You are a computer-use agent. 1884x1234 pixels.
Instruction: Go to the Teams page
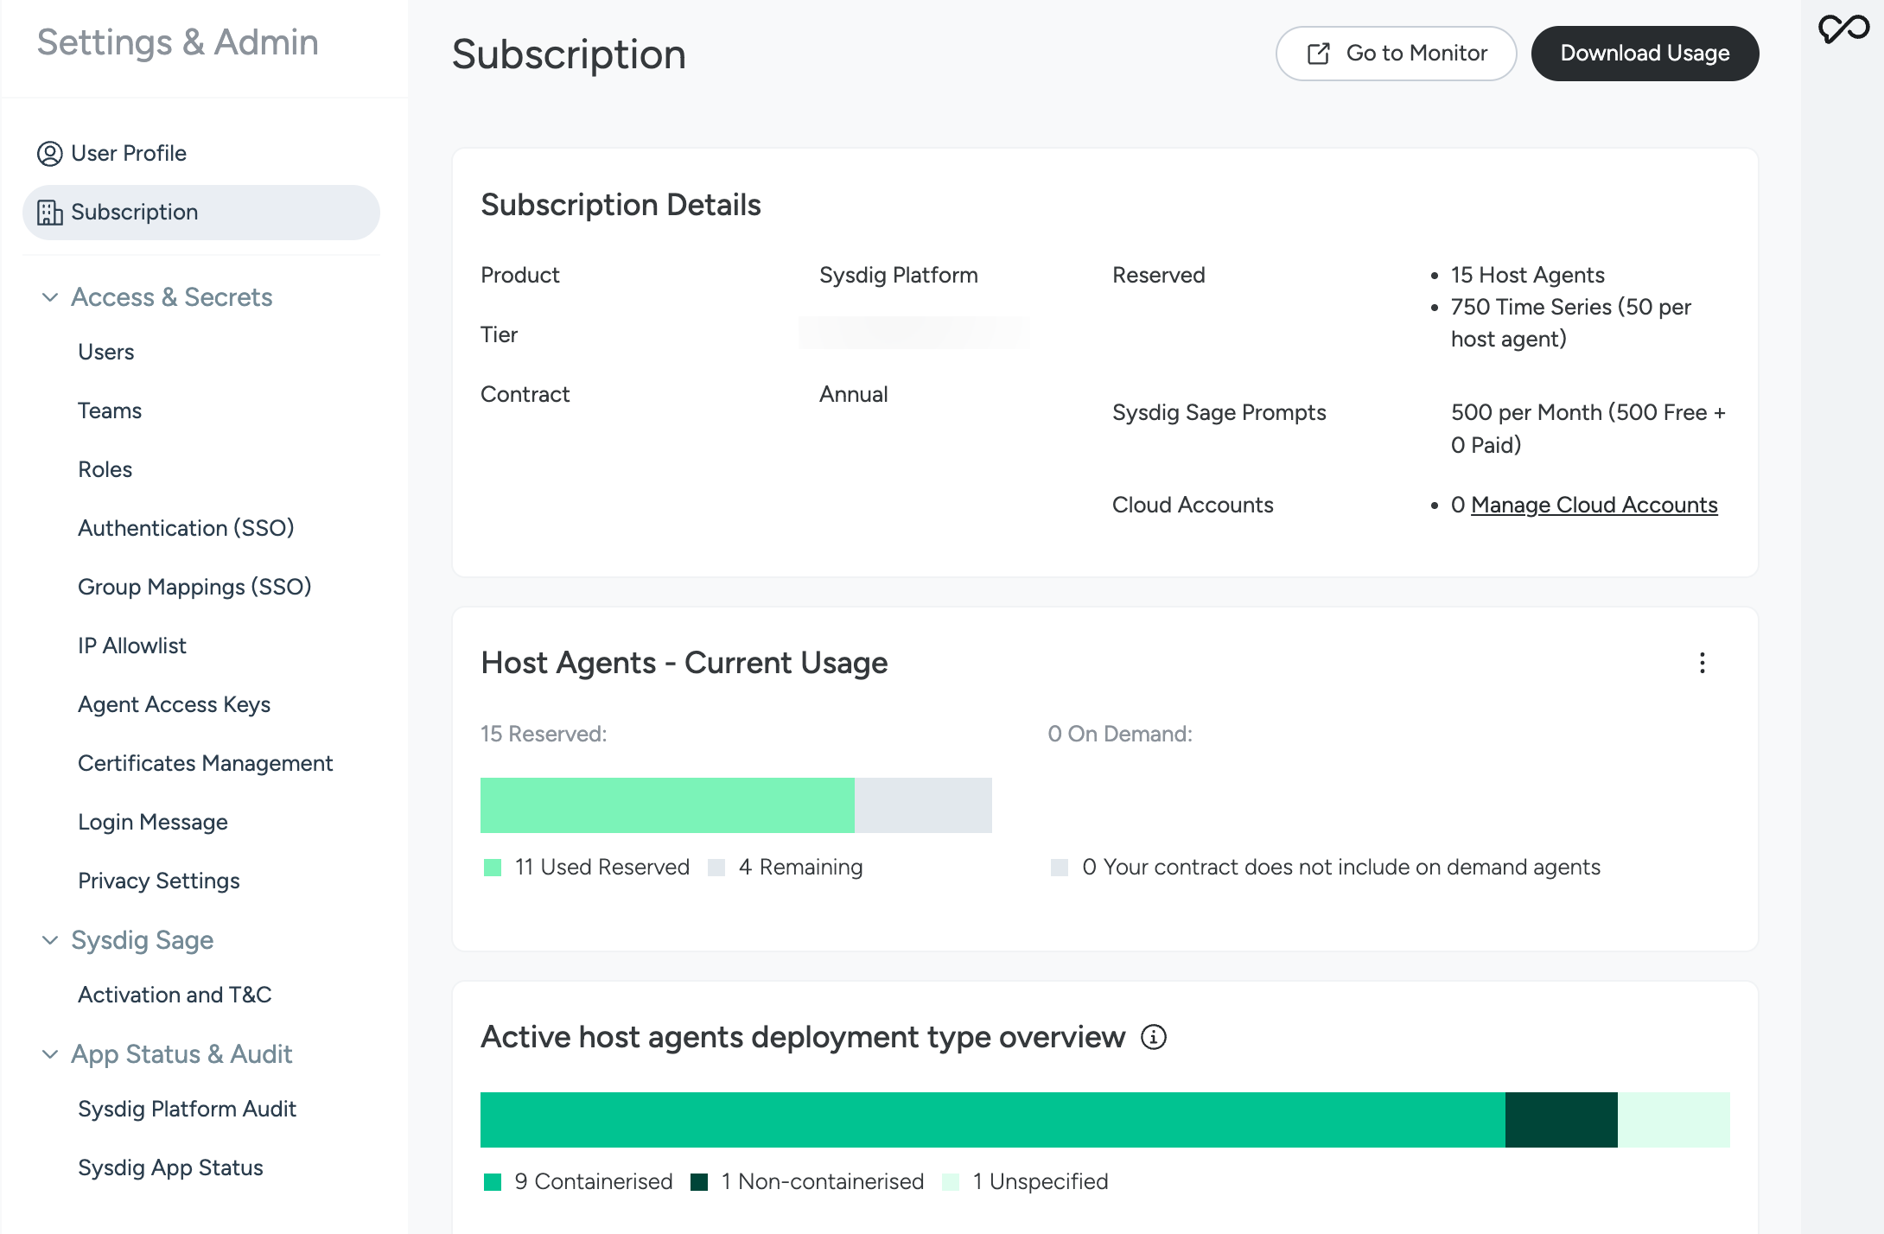coord(110,411)
